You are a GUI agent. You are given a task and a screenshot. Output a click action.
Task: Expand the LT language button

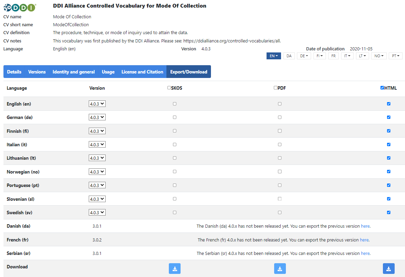[363, 56]
